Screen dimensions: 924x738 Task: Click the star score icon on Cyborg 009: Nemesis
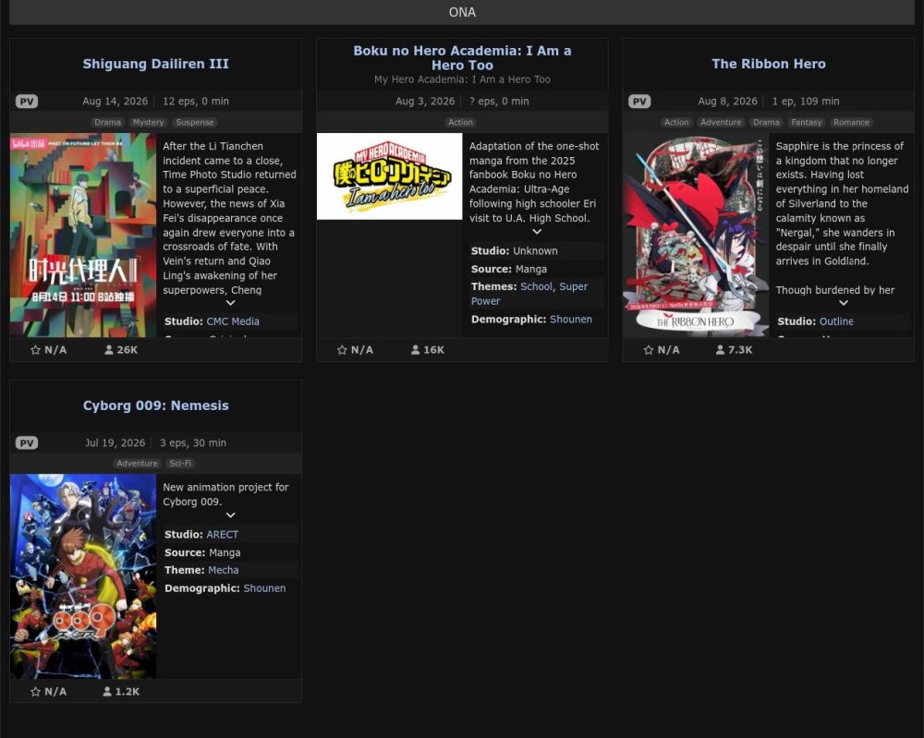35,692
